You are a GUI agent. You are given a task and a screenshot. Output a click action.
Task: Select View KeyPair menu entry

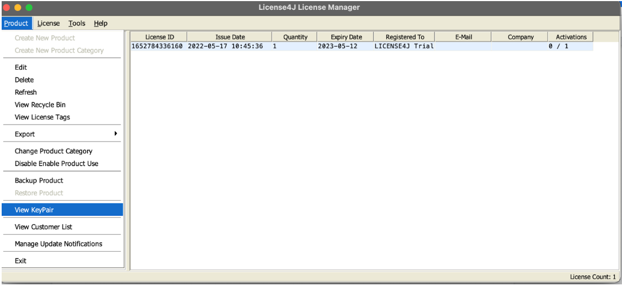pyautogui.click(x=34, y=210)
